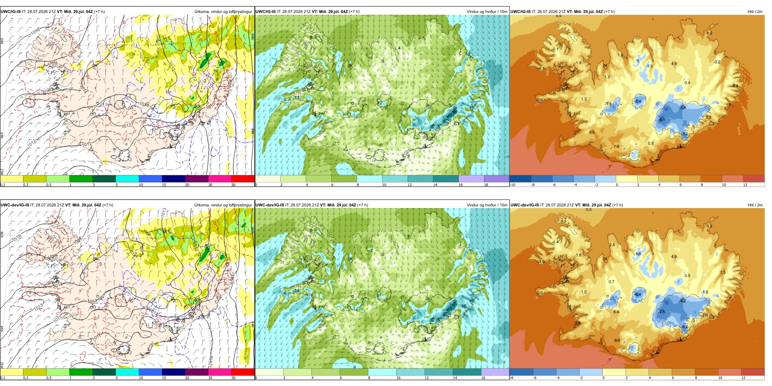The height and width of the screenshot is (386, 772).
Task: Click the cyan 5 swatch in UWC/IG-IS precipitation legend
Action: click(127, 179)
